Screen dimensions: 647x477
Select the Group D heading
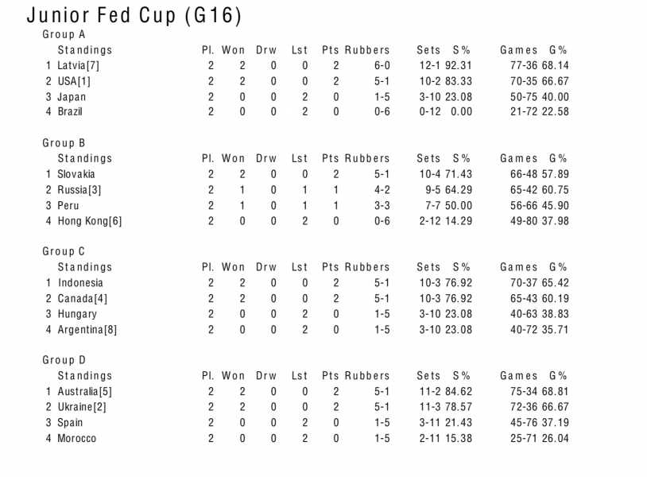point(64,360)
